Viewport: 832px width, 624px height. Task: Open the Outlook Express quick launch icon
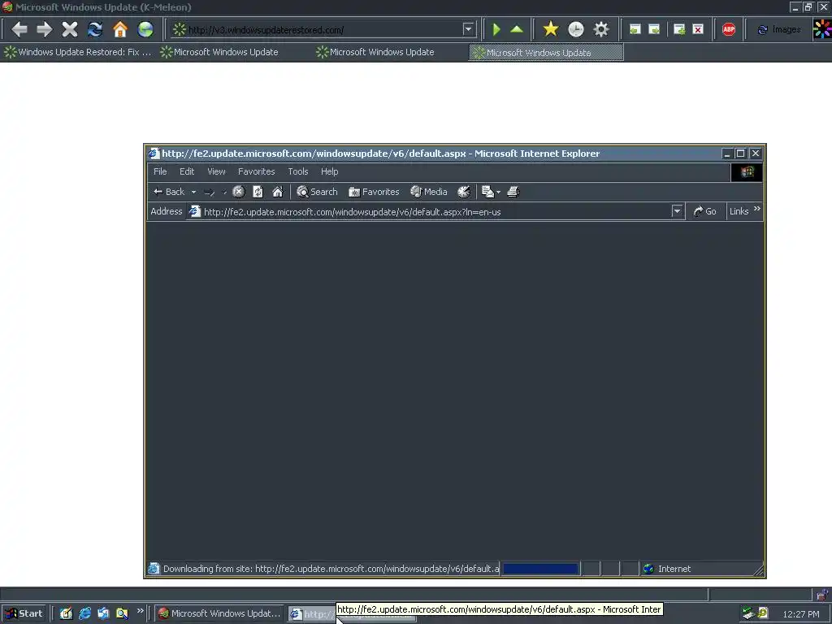103,613
